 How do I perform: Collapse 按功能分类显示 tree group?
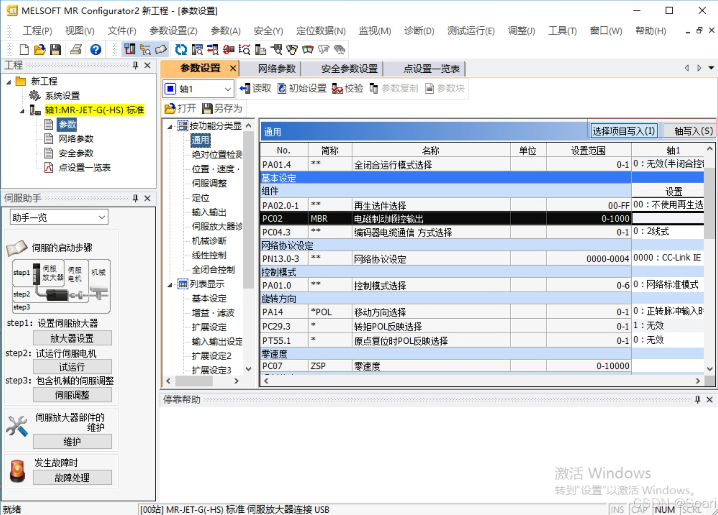170,127
